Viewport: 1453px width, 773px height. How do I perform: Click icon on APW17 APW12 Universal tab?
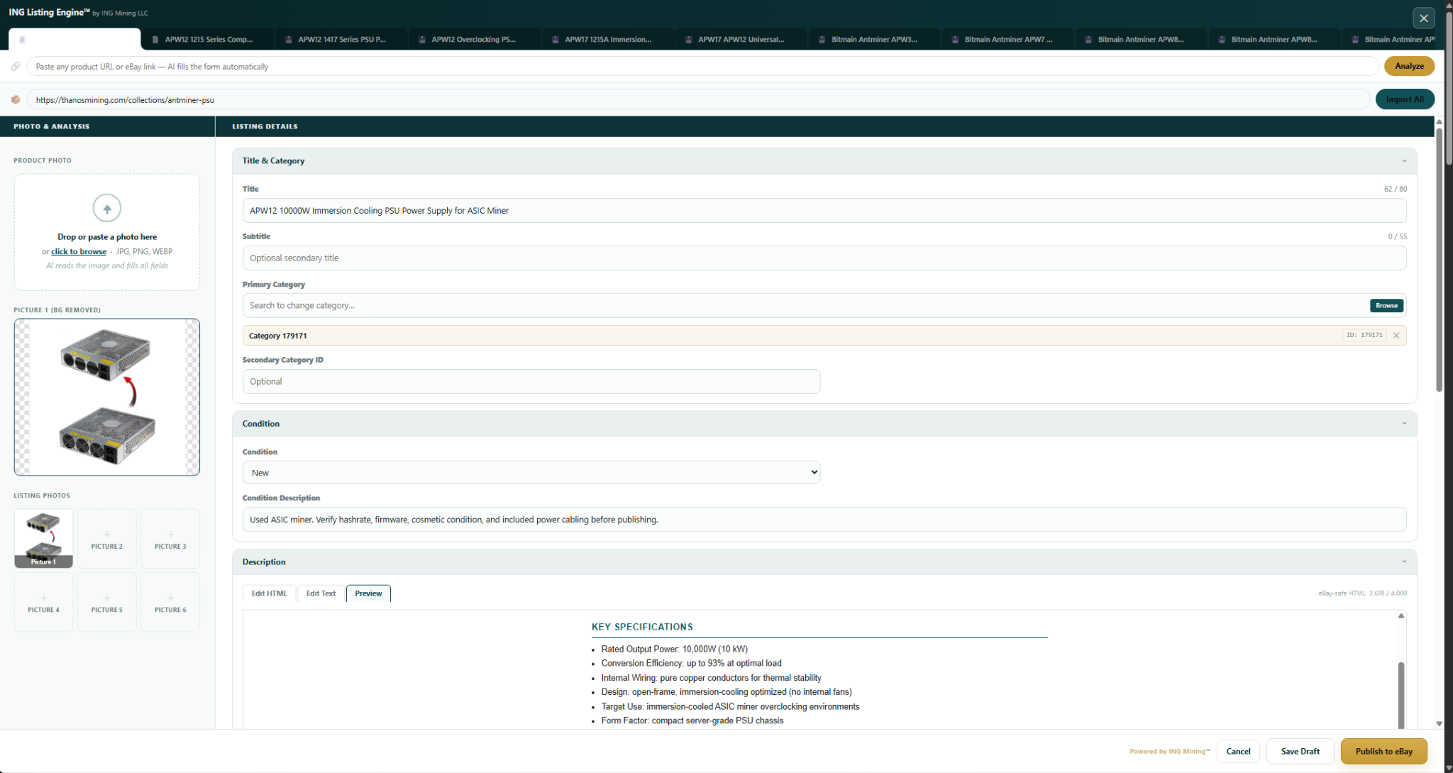689,40
